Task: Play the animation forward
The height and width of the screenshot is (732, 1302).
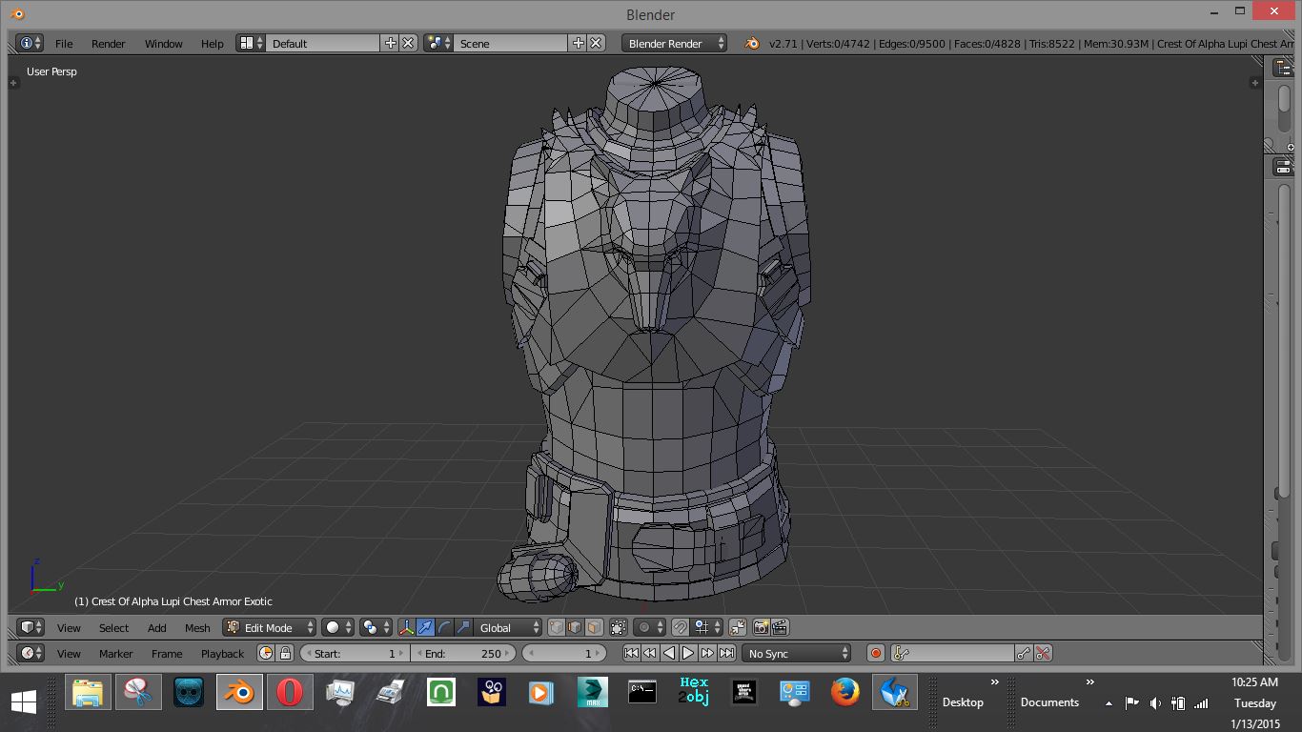Action: (x=688, y=653)
